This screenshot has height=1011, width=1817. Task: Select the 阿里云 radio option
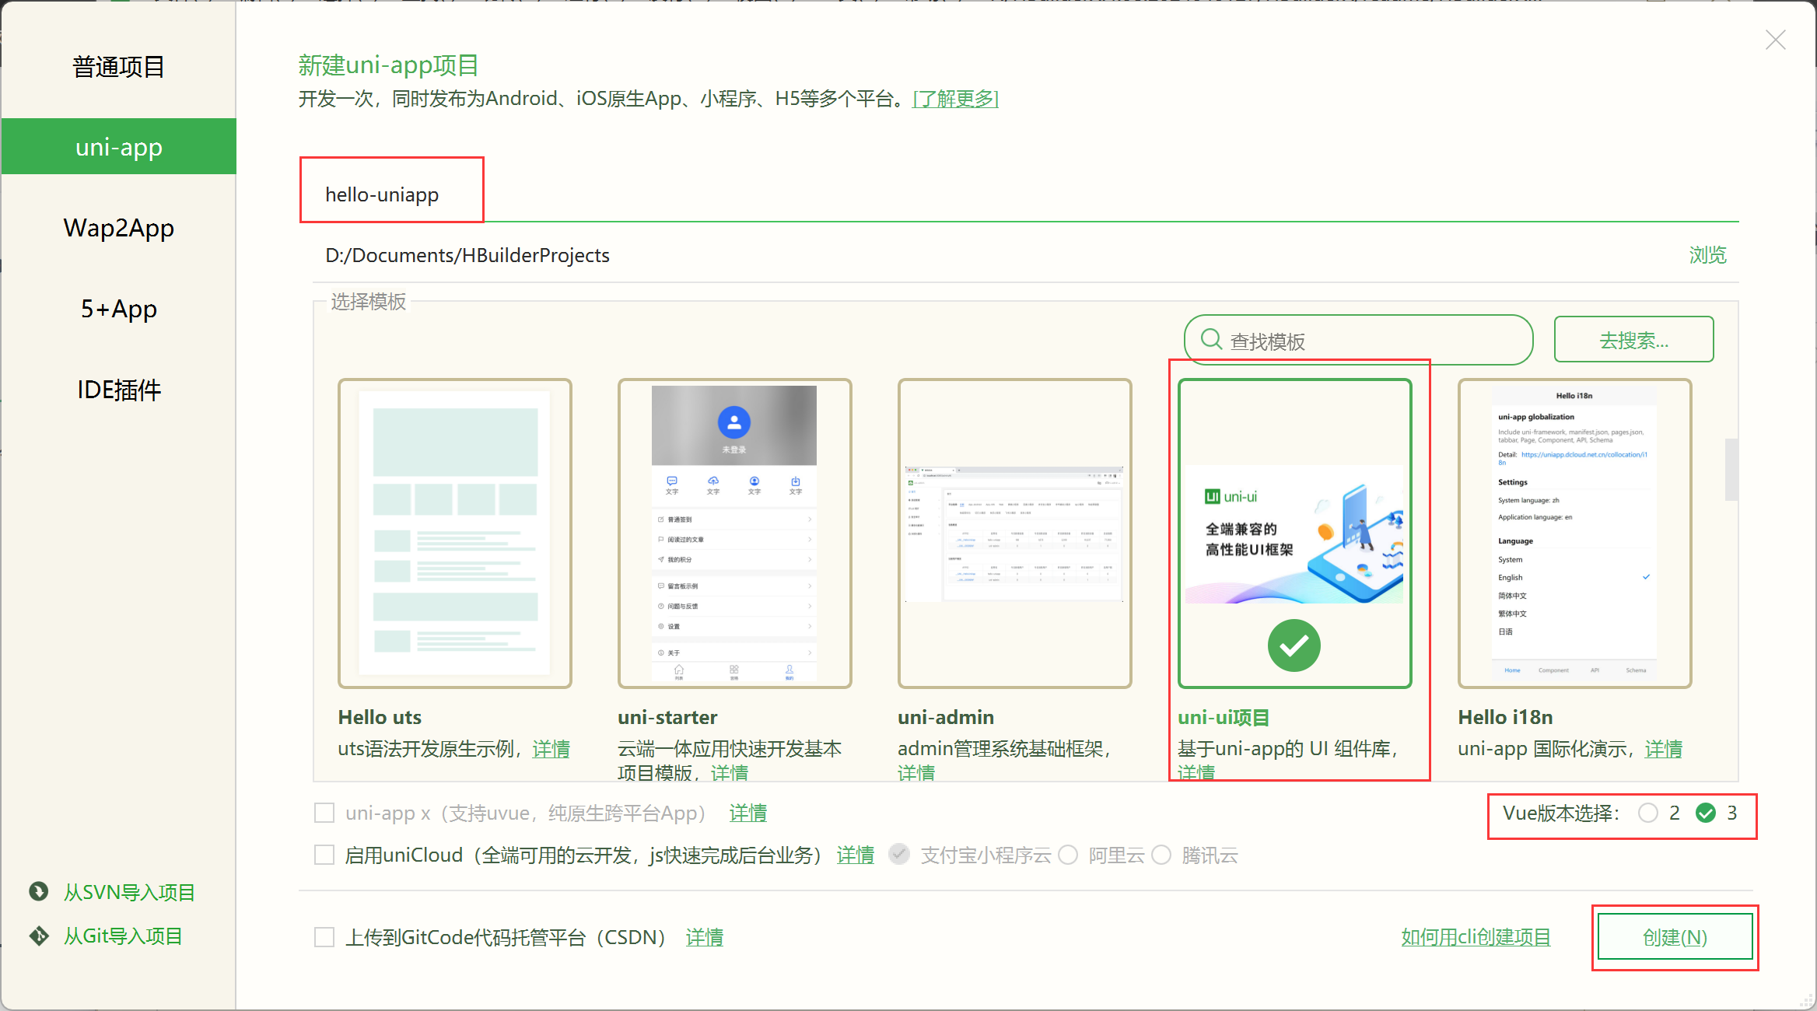pyautogui.click(x=1068, y=855)
